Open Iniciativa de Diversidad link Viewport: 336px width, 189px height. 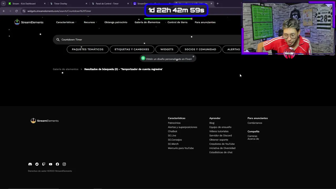coord(222,148)
